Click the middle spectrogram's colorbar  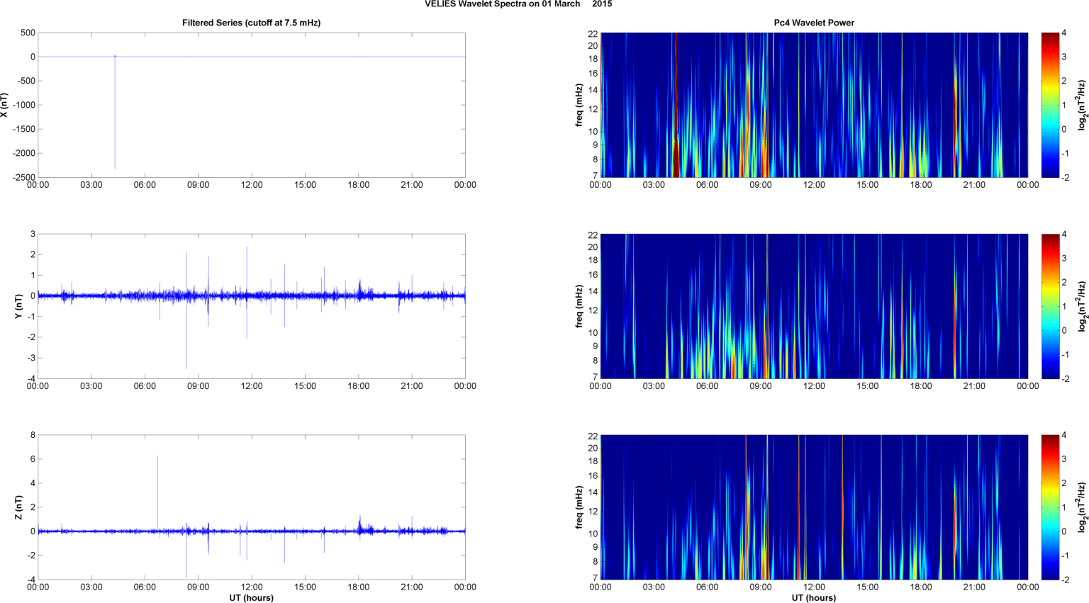pos(1050,306)
